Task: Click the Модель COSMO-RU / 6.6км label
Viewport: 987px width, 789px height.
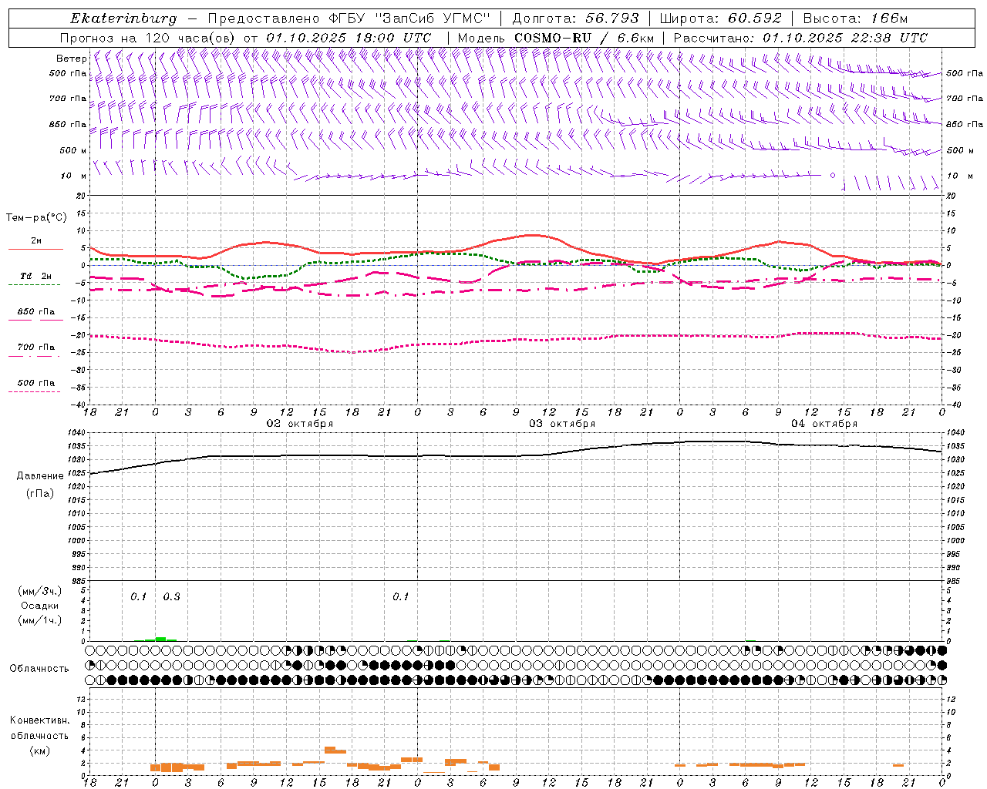Action: click(555, 38)
